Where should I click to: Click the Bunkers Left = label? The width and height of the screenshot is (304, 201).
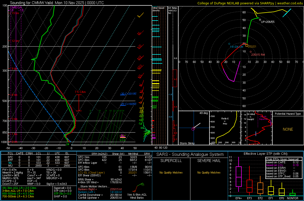coord(87,192)
